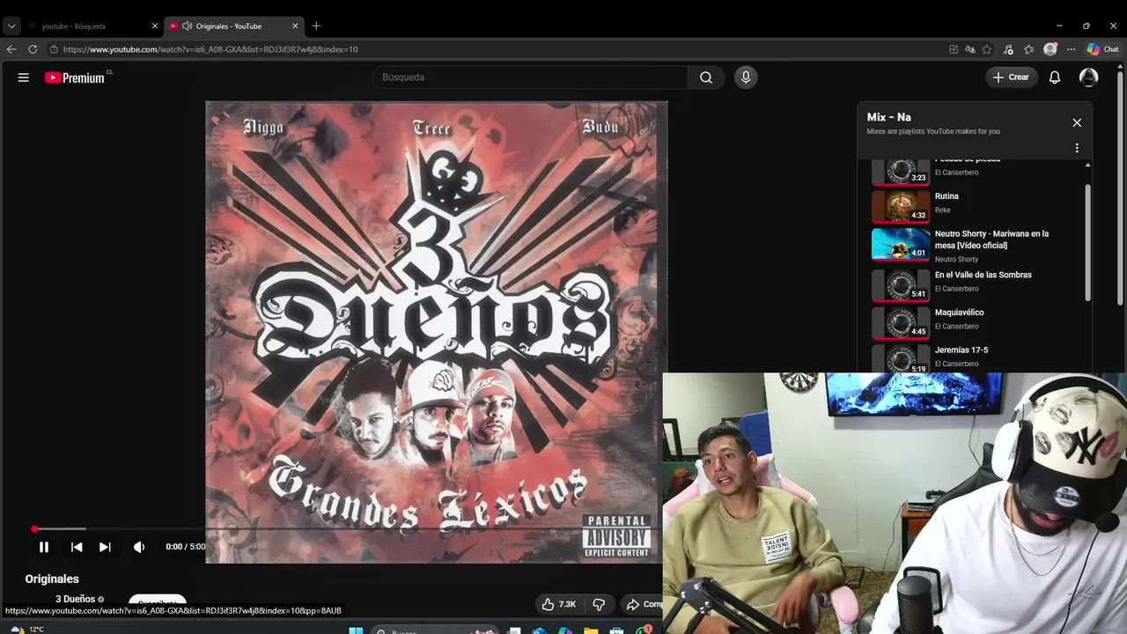Open the browser profile icon
The width and height of the screenshot is (1127, 634).
point(1050,49)
